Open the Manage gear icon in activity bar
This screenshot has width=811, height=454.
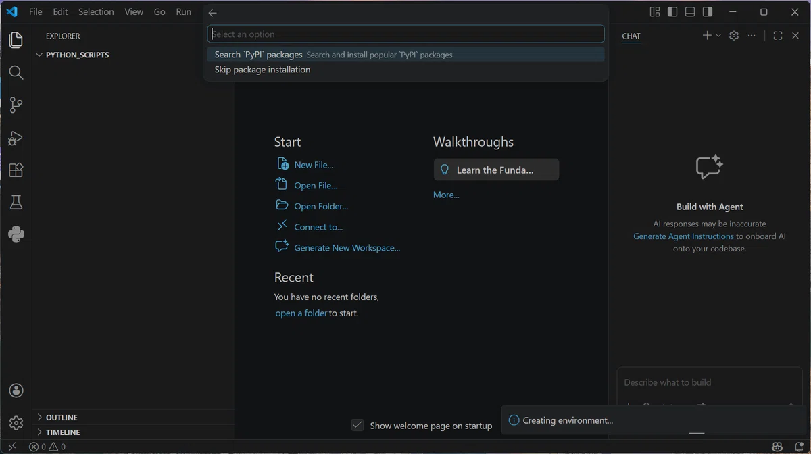pyautogui.click(x=16, y=423)
